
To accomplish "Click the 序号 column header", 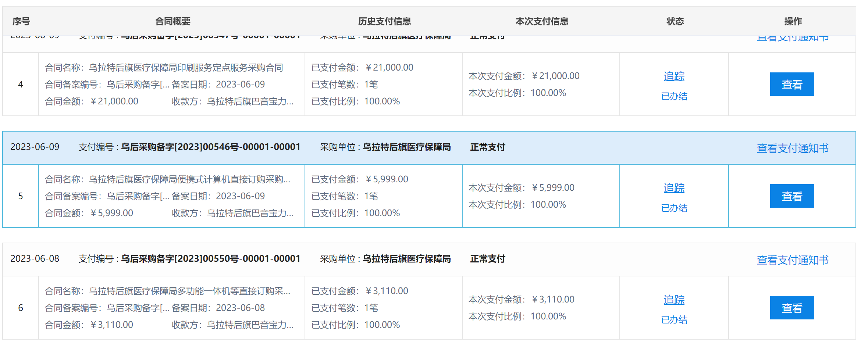I will click(21, 21).
